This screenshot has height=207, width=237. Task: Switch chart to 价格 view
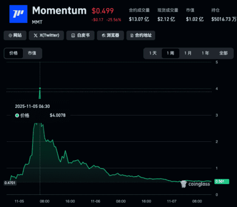tap(14, 53)
